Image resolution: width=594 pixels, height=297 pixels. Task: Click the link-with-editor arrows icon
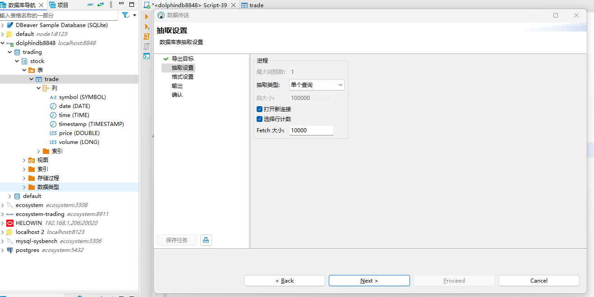coord(100,5)
